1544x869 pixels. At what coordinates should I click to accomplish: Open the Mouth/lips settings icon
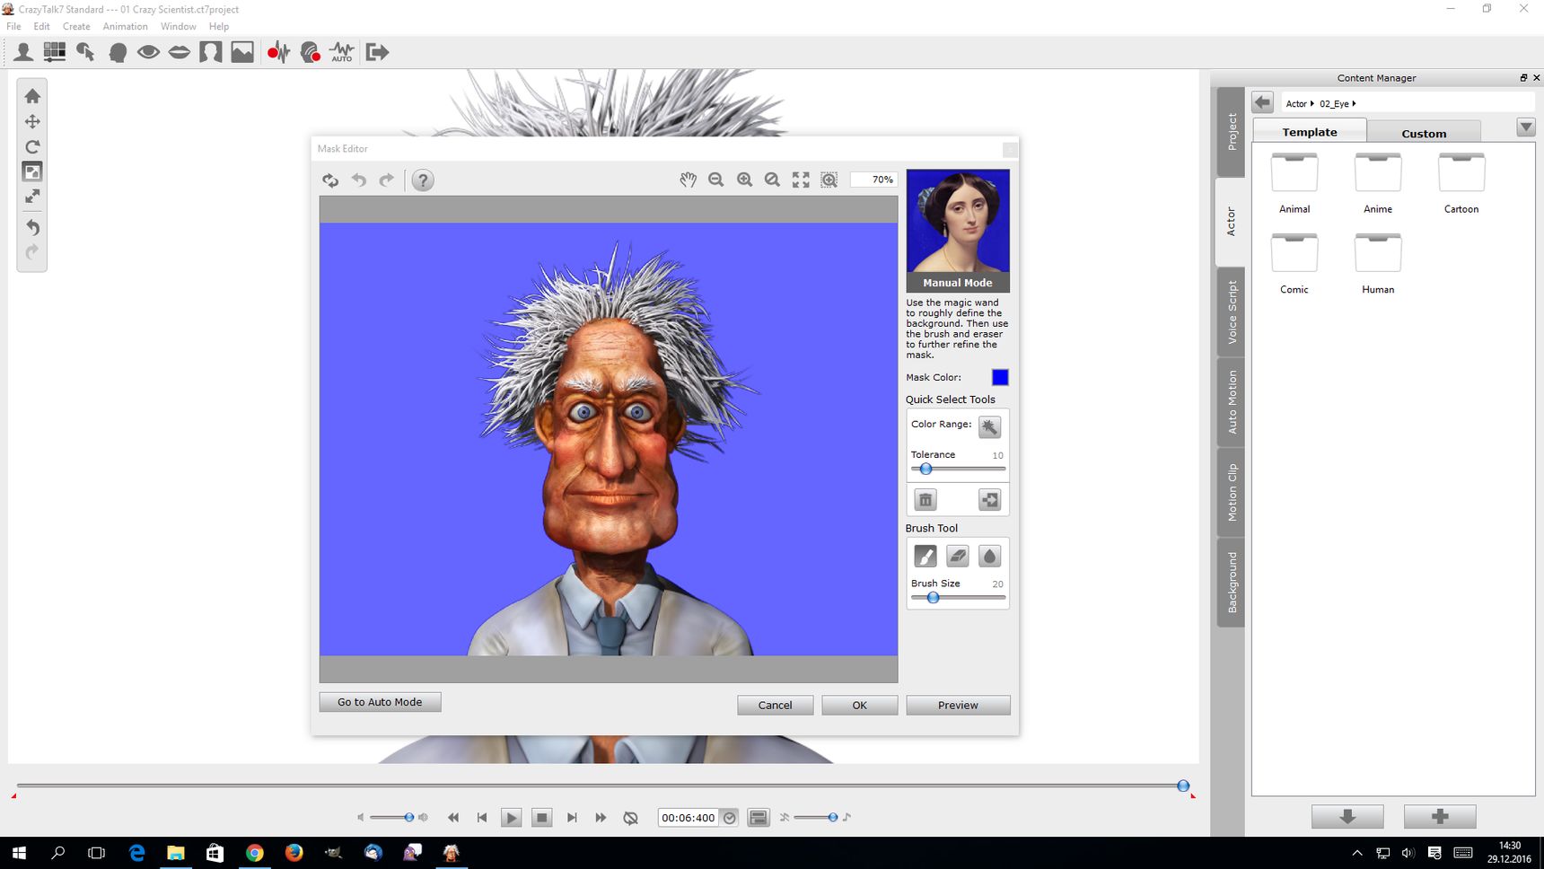coord(180,52)
